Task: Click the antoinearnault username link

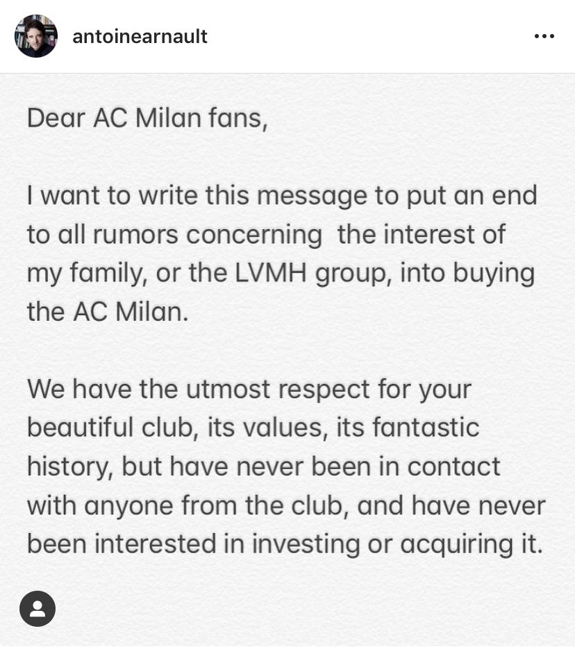Action: point(140,37)
